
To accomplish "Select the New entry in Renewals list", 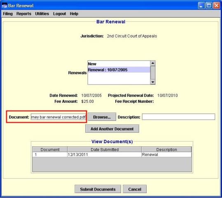I will 119,64.
